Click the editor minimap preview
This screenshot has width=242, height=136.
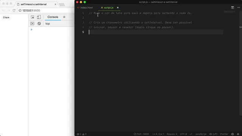(x=230, y=12)
